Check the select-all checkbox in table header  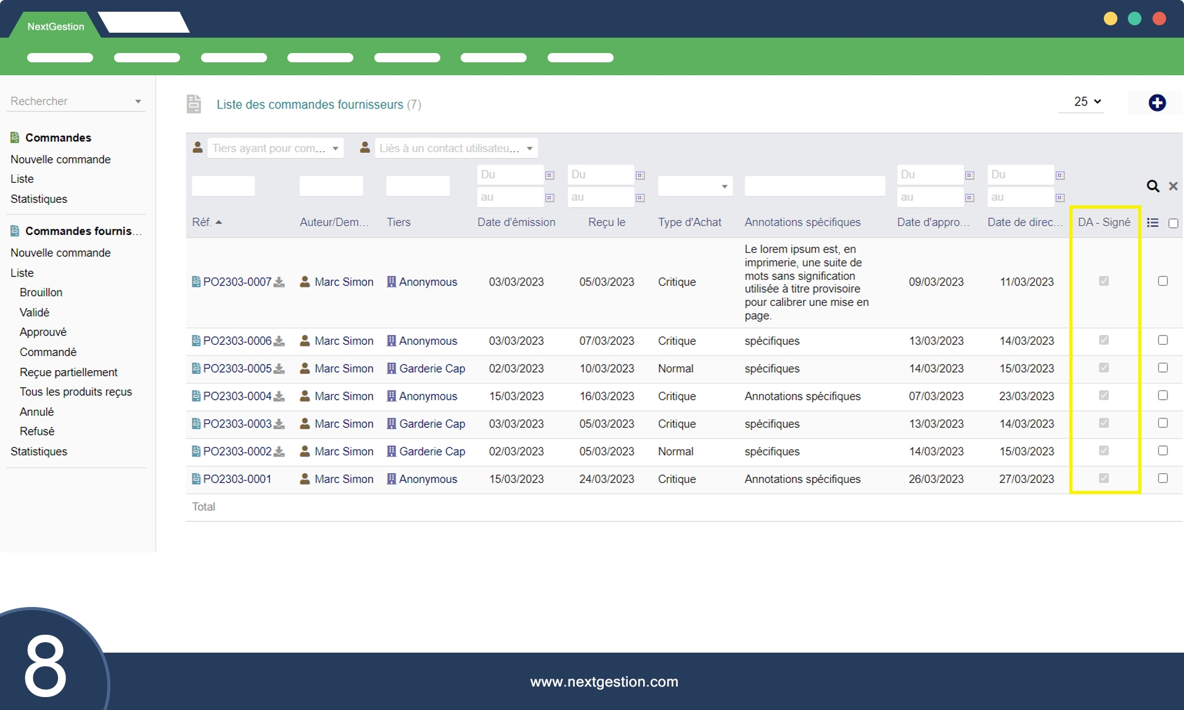pos(1173,223)
